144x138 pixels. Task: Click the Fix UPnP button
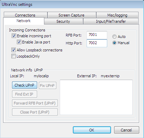47,86
